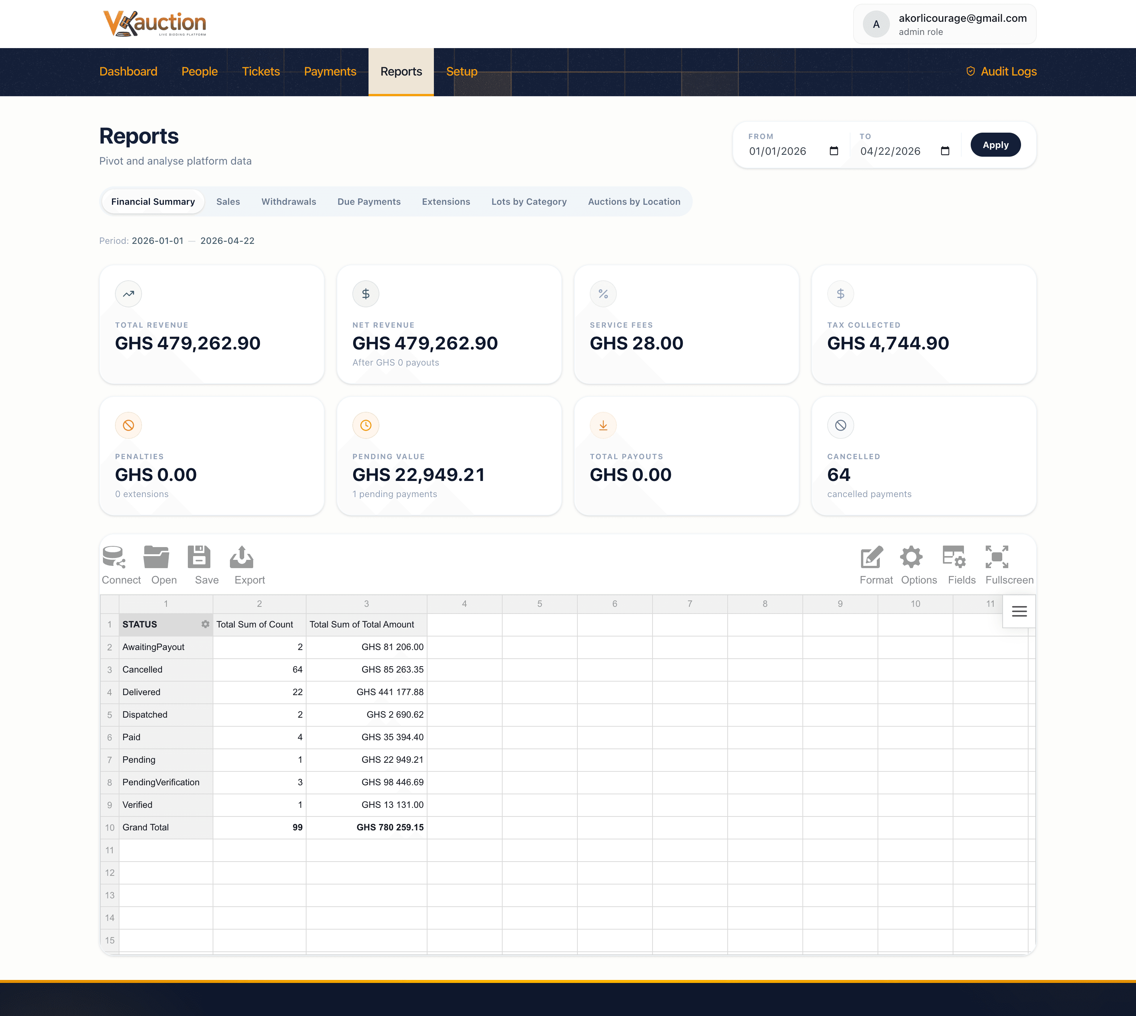The height and width of the screenshot is (1016, 1136).
Task: Click the GHS 441 177.88 cell
Action: tap(367, 692)
